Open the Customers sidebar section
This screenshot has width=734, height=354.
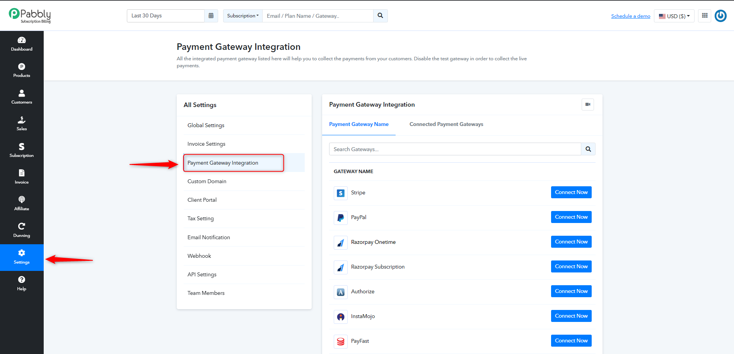(x=22, y=97)
